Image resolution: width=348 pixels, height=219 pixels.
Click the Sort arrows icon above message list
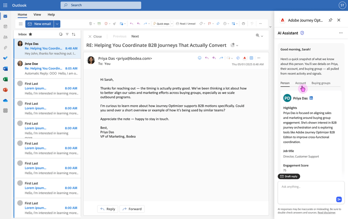74,34
